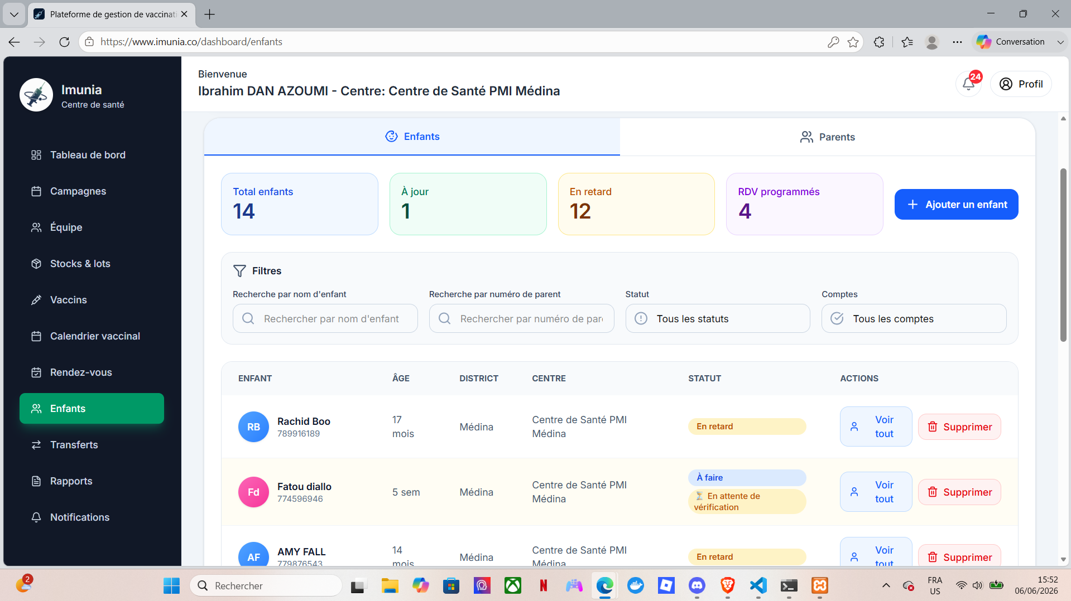Open Netflix from taskbar
This screenshot has width=1071, height=601.
point(543,585)
